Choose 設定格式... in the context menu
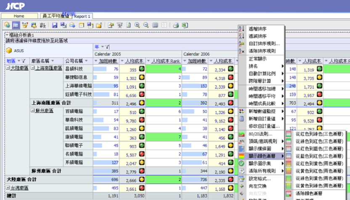 tap(260, 179)
